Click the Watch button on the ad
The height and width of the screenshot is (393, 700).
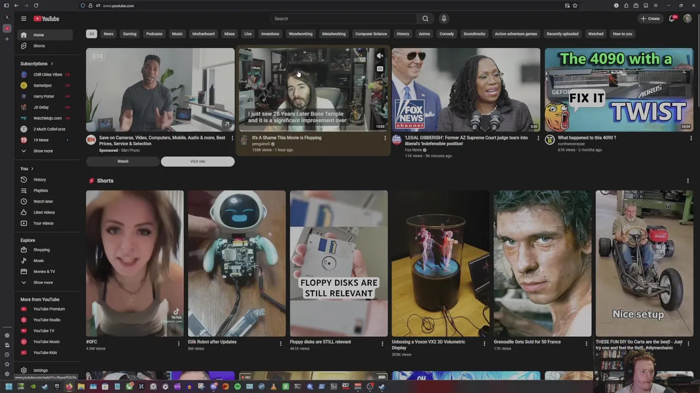pos(122,162)
